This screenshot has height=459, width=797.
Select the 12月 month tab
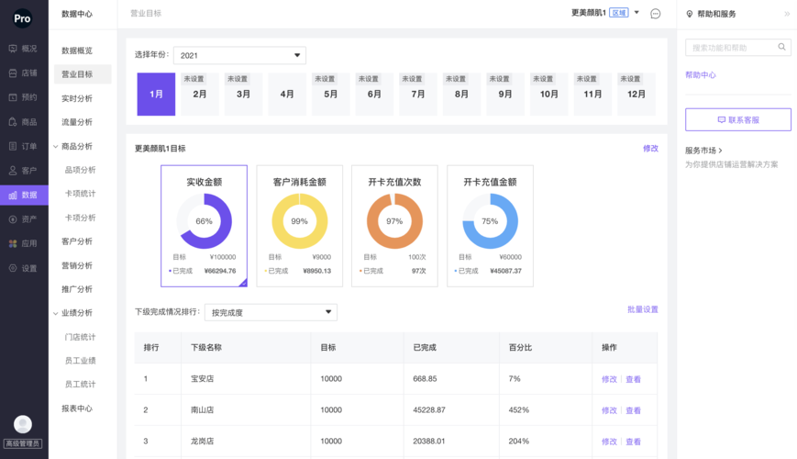[x=636, y=95]
